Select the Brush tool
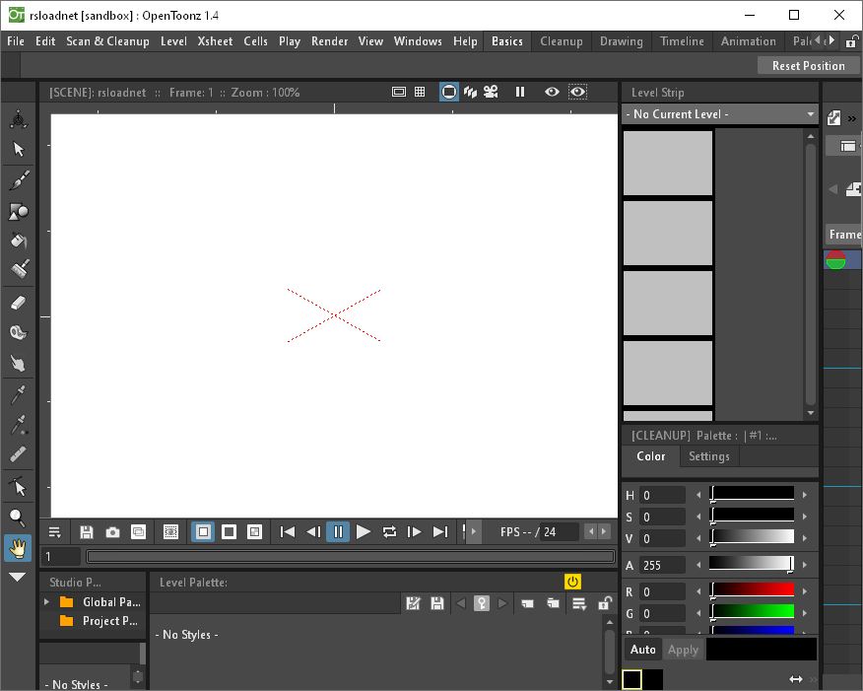This screenshot has height=691, width=863. [19, 180]
